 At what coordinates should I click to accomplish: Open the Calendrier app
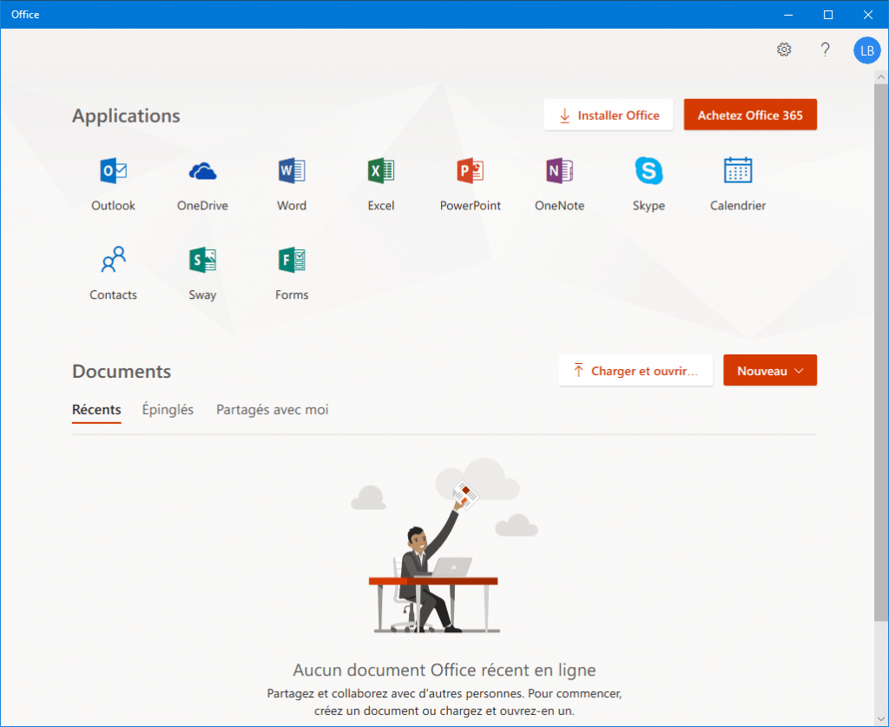coord(738,184)
